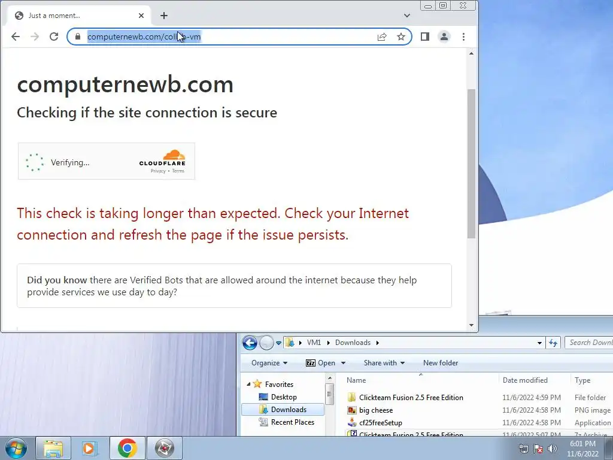Select Favorites in navigation pane
The width and height of the screenshot is (613, 460).
point(279,385)
